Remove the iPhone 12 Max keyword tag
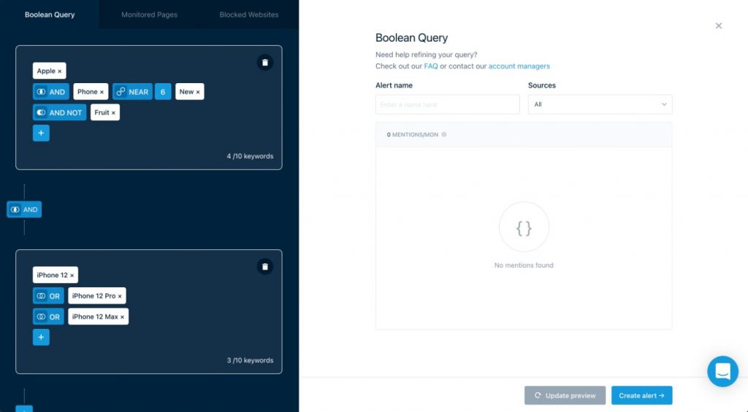Image resolution: width=748 pixels, height=412 pixels. 122,316
